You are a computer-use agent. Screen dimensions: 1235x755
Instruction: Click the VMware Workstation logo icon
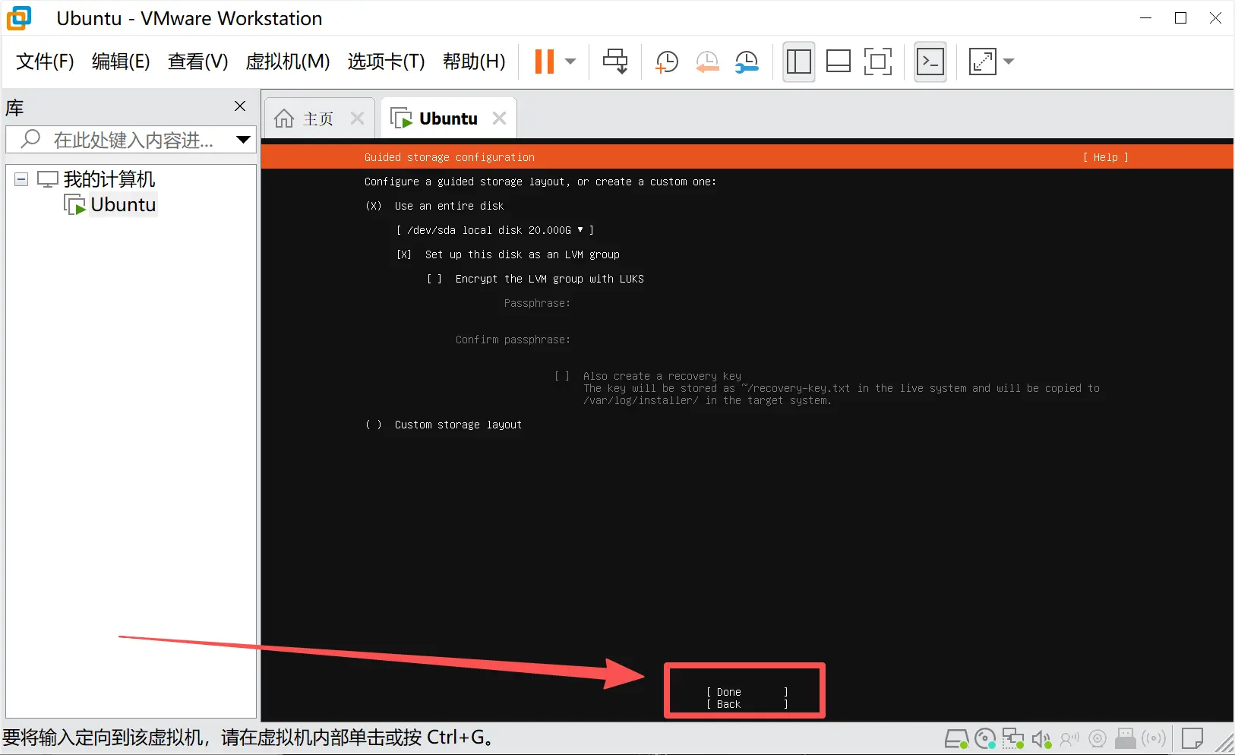[x=19, y=18]
